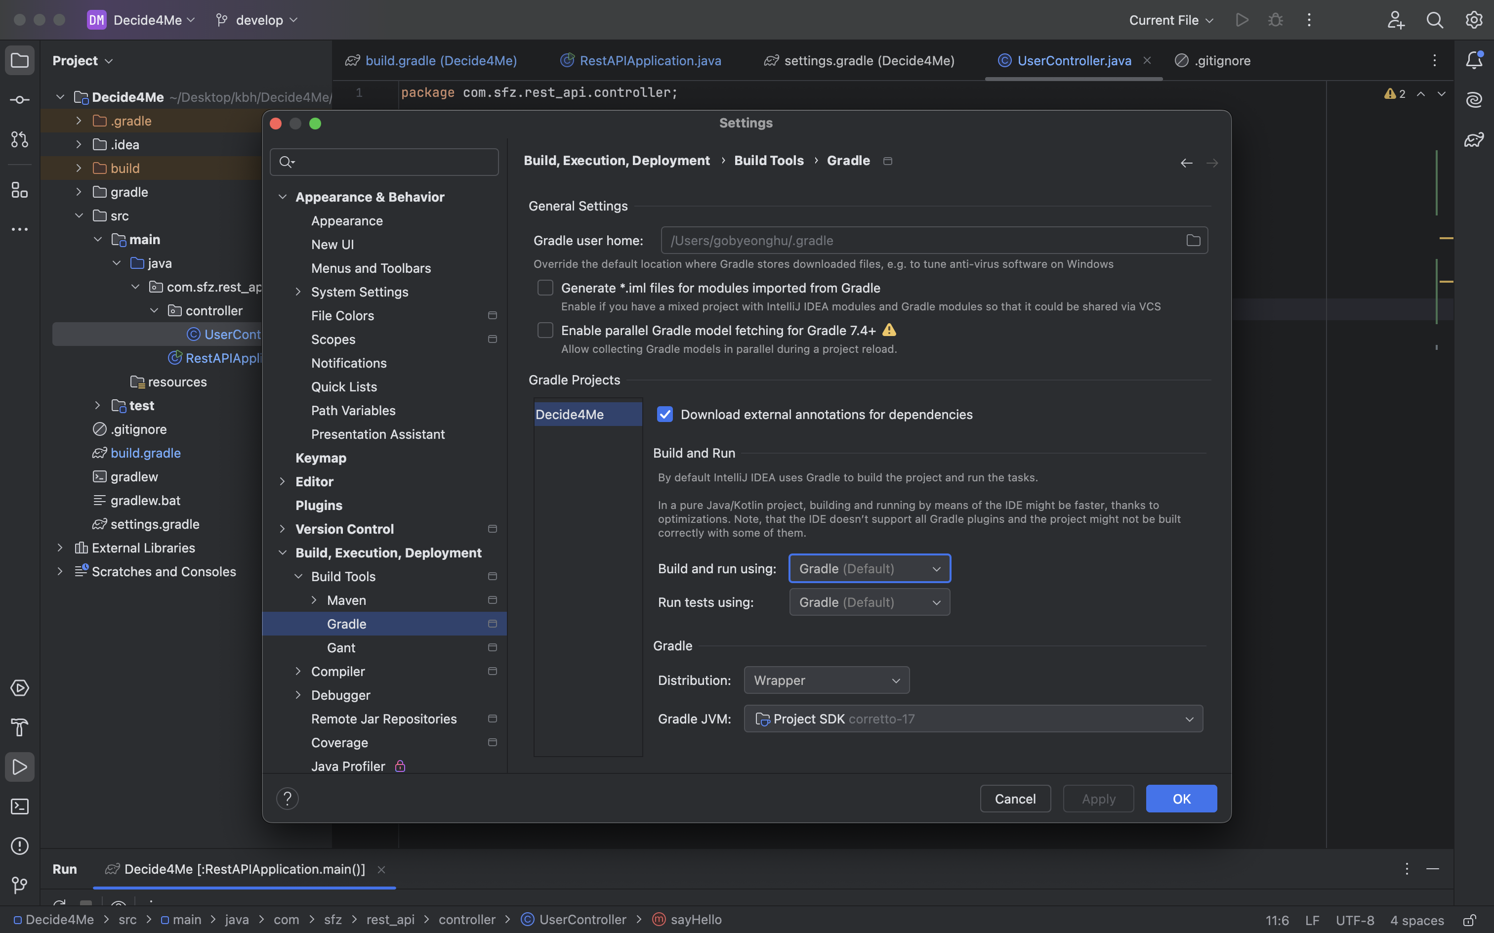Open the Project tool window icon
This screenshot has height=933, width=1494.
(x=20, y=60)
